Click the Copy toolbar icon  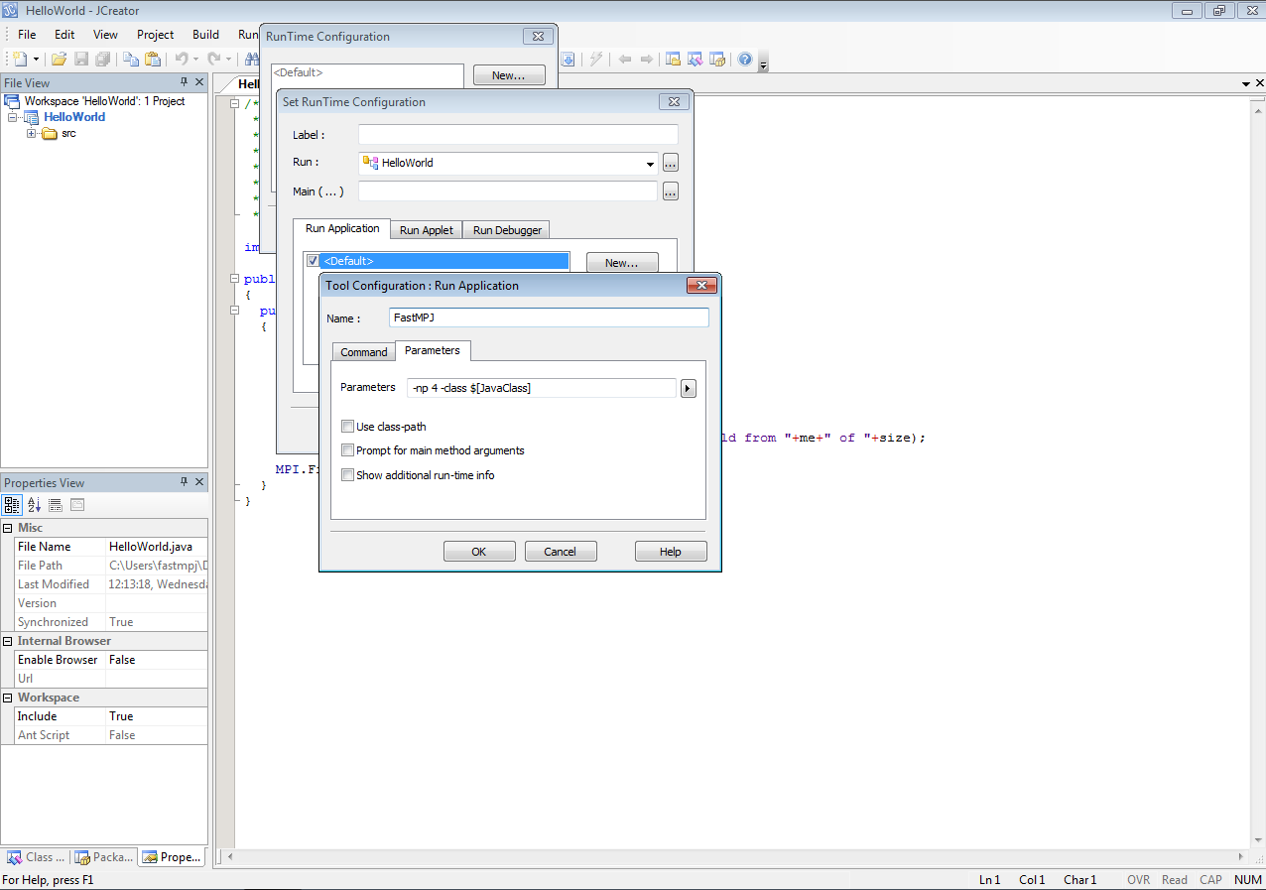point(131,60)
